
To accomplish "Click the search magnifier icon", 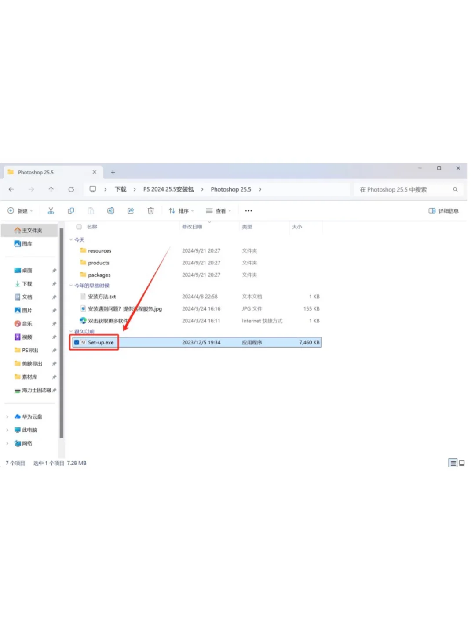I will tap(455, 189).
